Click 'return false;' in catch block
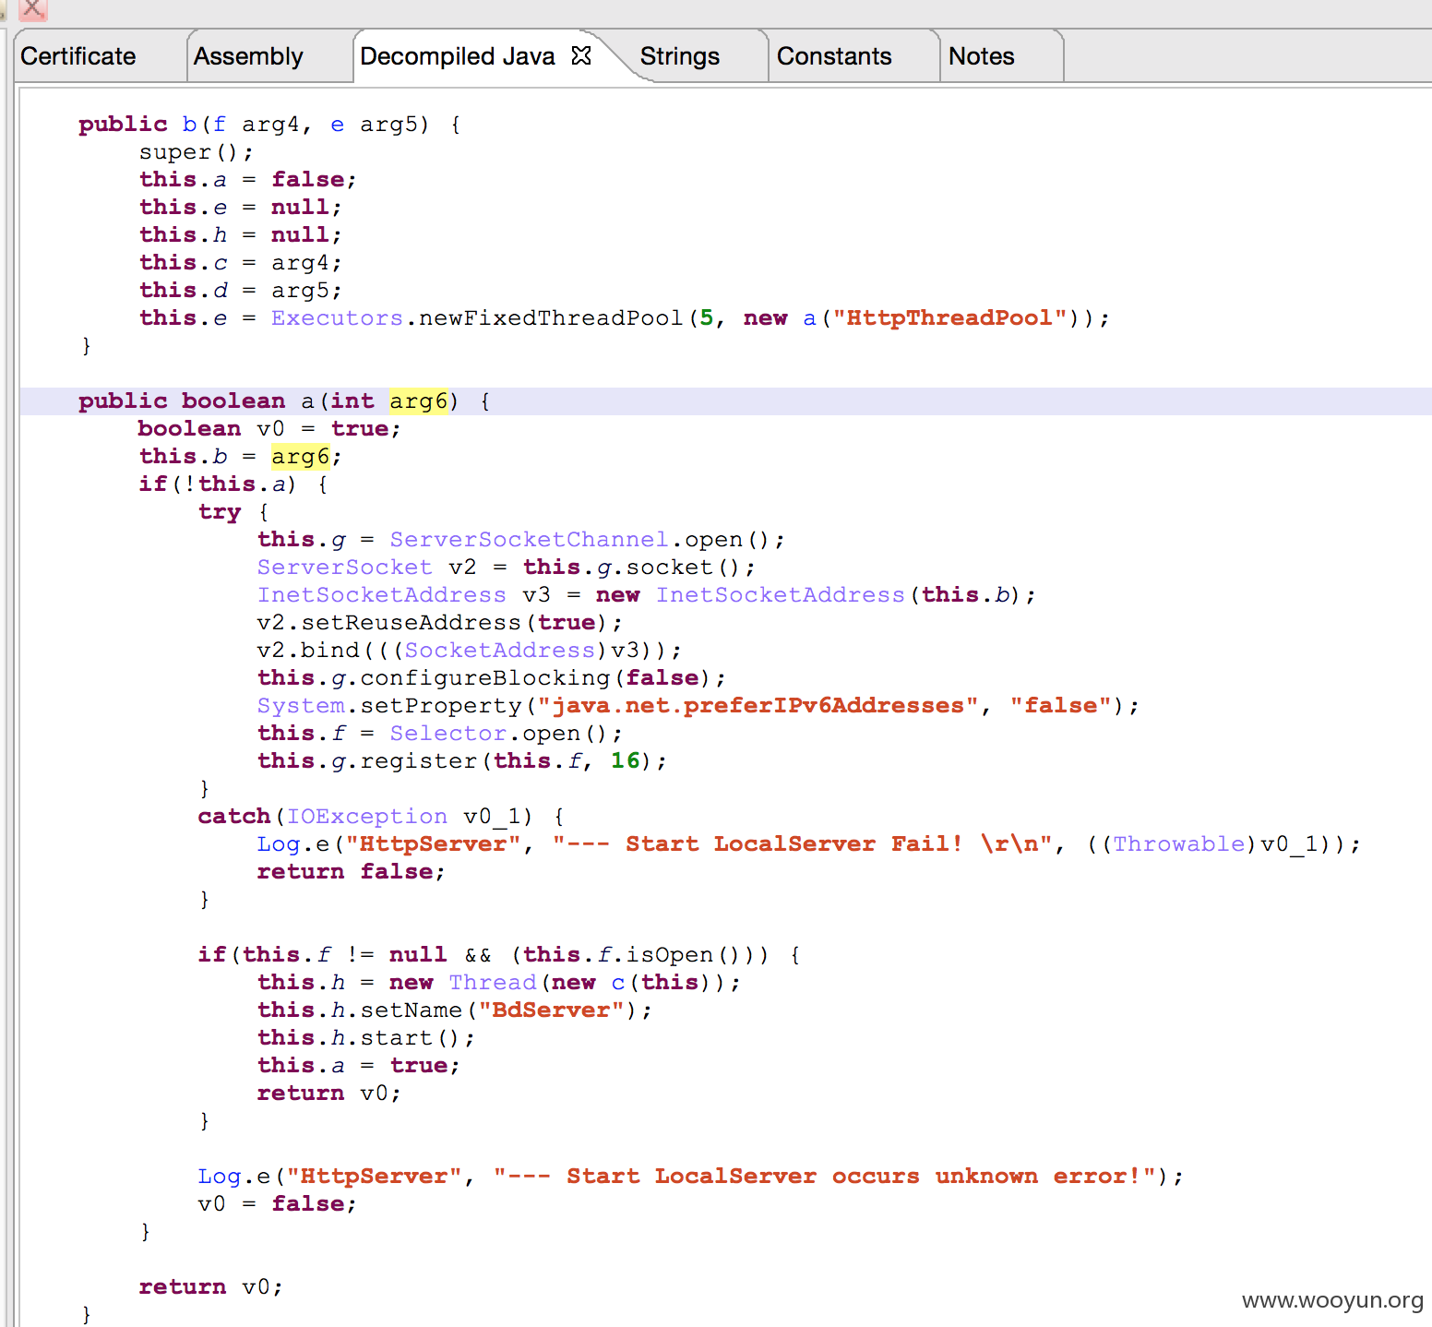The image size is (1432, 1327). pos(351,871)
